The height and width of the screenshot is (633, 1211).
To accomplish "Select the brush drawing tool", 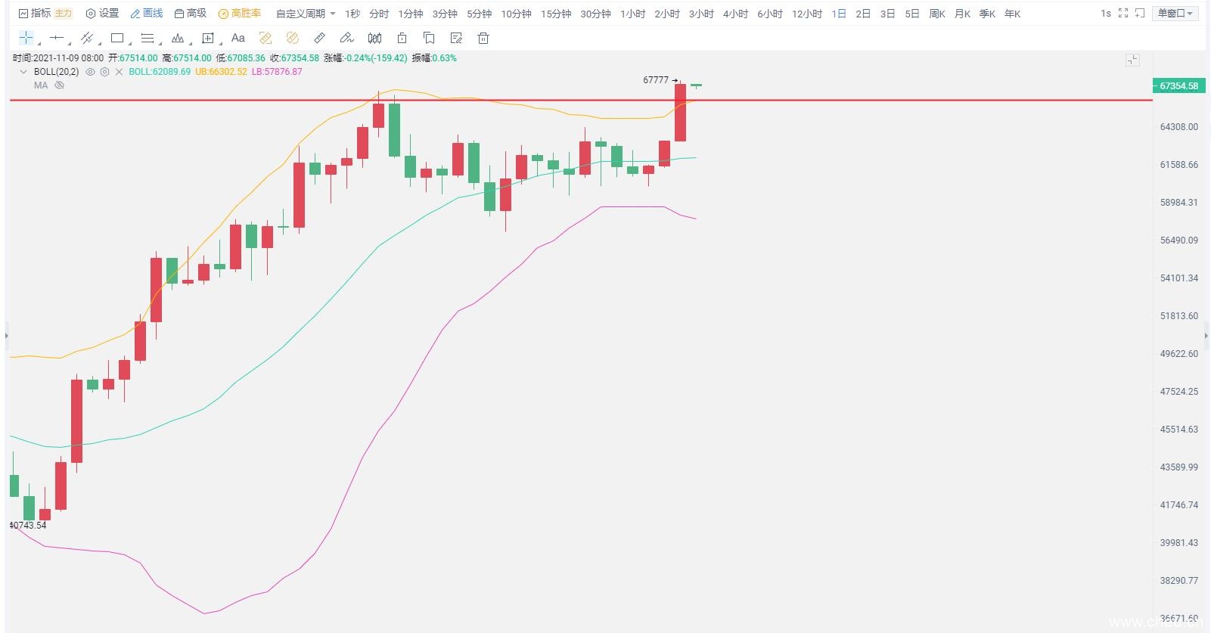I will (x=346, y=38).
